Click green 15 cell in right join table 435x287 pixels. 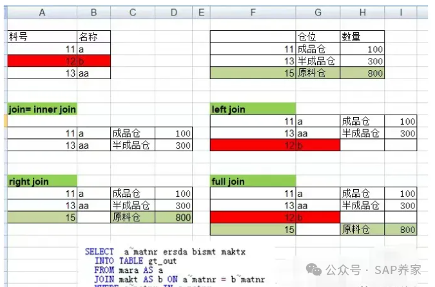point(42,218)
